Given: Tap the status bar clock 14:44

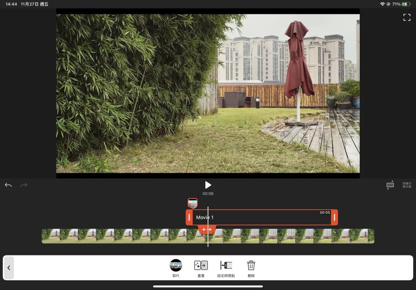Looking at the screenshot, I should pos(11,4).
